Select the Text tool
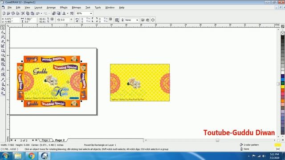The image size is (285, 160). [3, 69]
